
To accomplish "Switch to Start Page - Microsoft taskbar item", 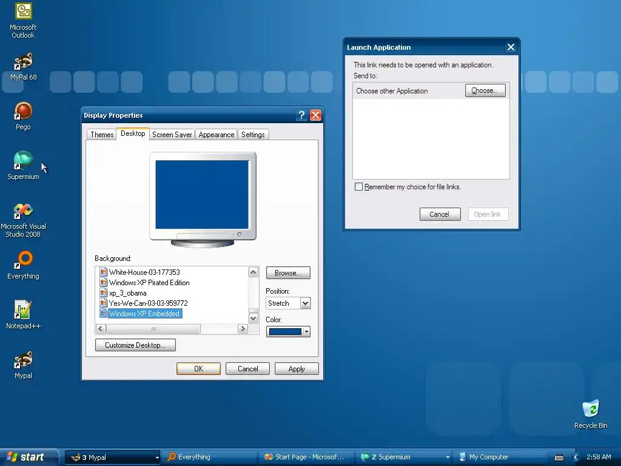I will [307, 458].
